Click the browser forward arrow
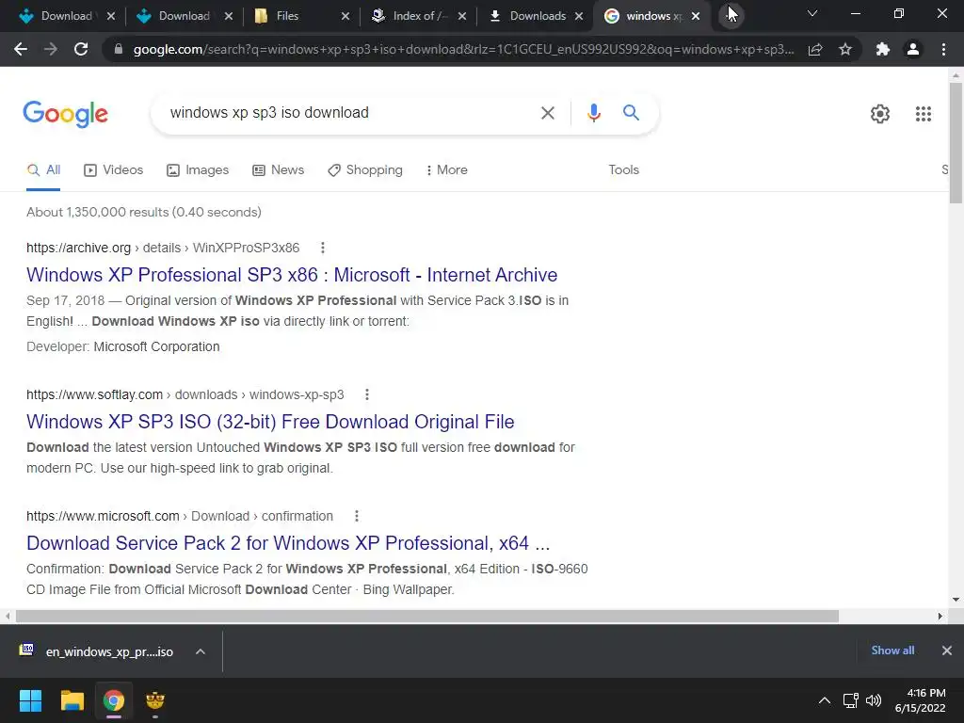The image size is (964, 723). pyautogui.click(x=51, y=49)
